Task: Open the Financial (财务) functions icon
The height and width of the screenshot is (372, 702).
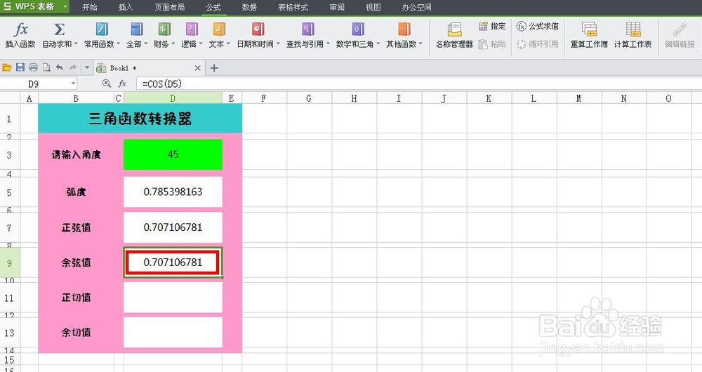Action: tap(164, 29)
